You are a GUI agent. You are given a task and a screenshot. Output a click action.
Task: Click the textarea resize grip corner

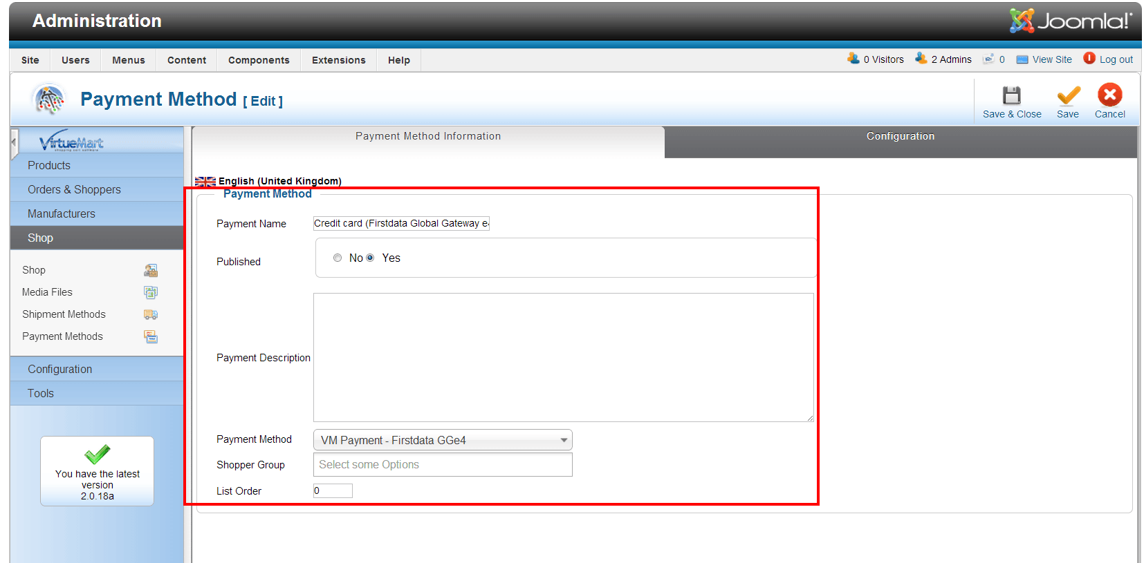coord(810,418)
